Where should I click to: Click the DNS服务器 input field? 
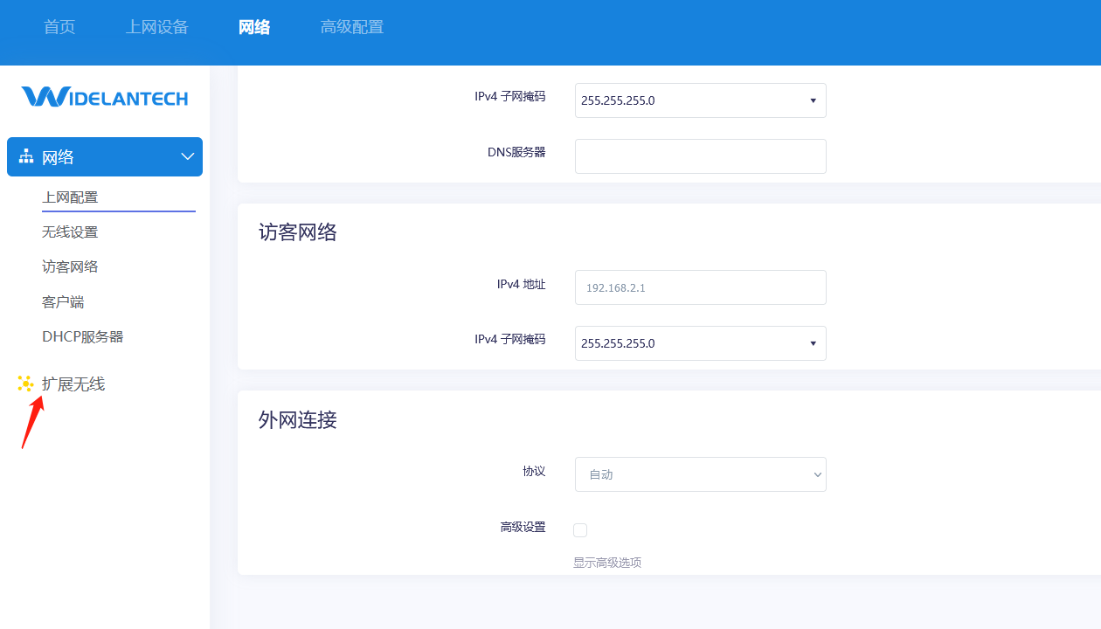tap(700, 156)
